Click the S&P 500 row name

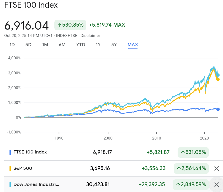(x=23, y=168)
